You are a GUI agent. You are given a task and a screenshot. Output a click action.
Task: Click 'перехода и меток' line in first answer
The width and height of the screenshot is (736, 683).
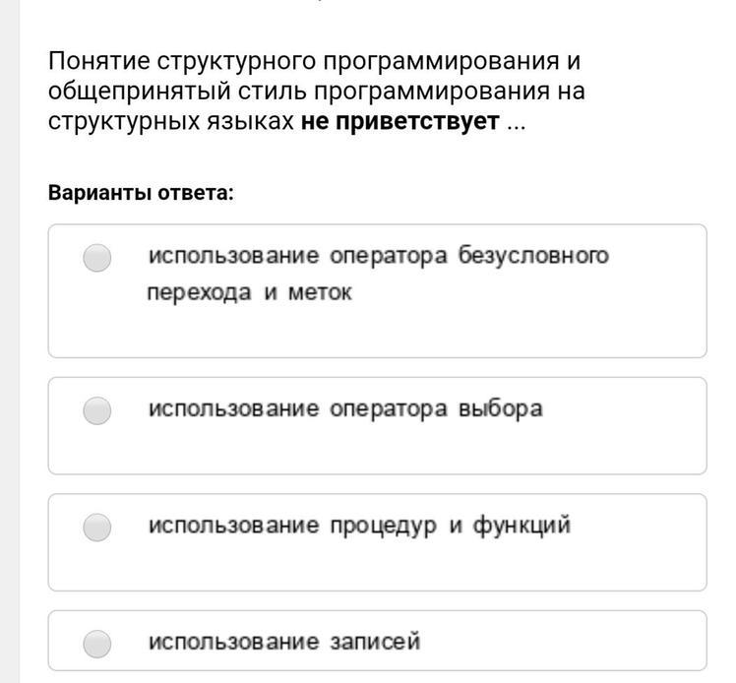[x=249, y=293]
